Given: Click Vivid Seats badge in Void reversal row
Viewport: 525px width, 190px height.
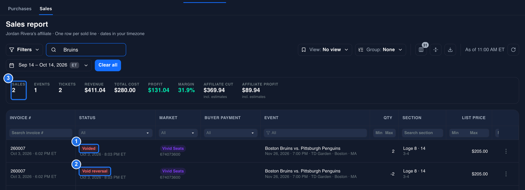Looking at the screenshot, I should (x=173, y=171).
